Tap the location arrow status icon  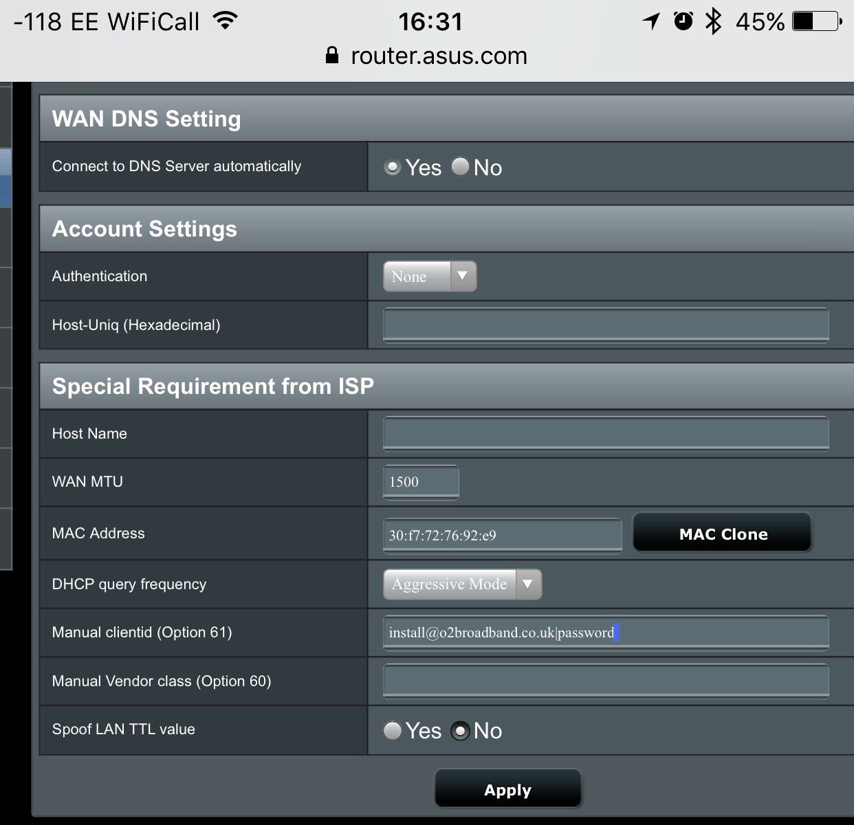(x=651, y=21)
